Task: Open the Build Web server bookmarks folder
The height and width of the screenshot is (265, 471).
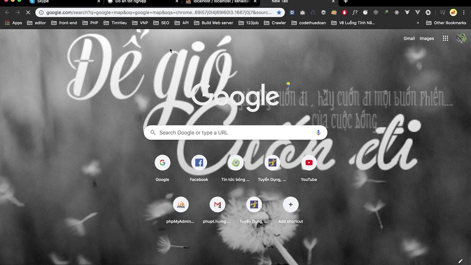Action: [213, 23]
